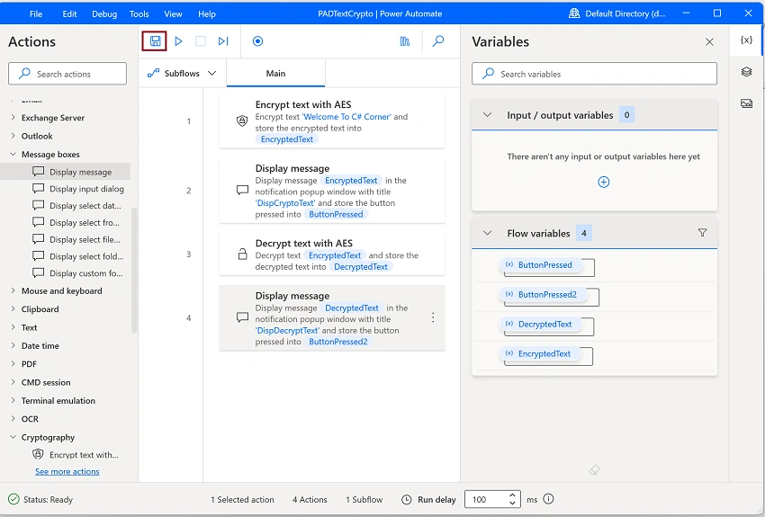Click the Run delay clock icon
The height and width of the screenshot is (517, 765).
pos(407,499)
